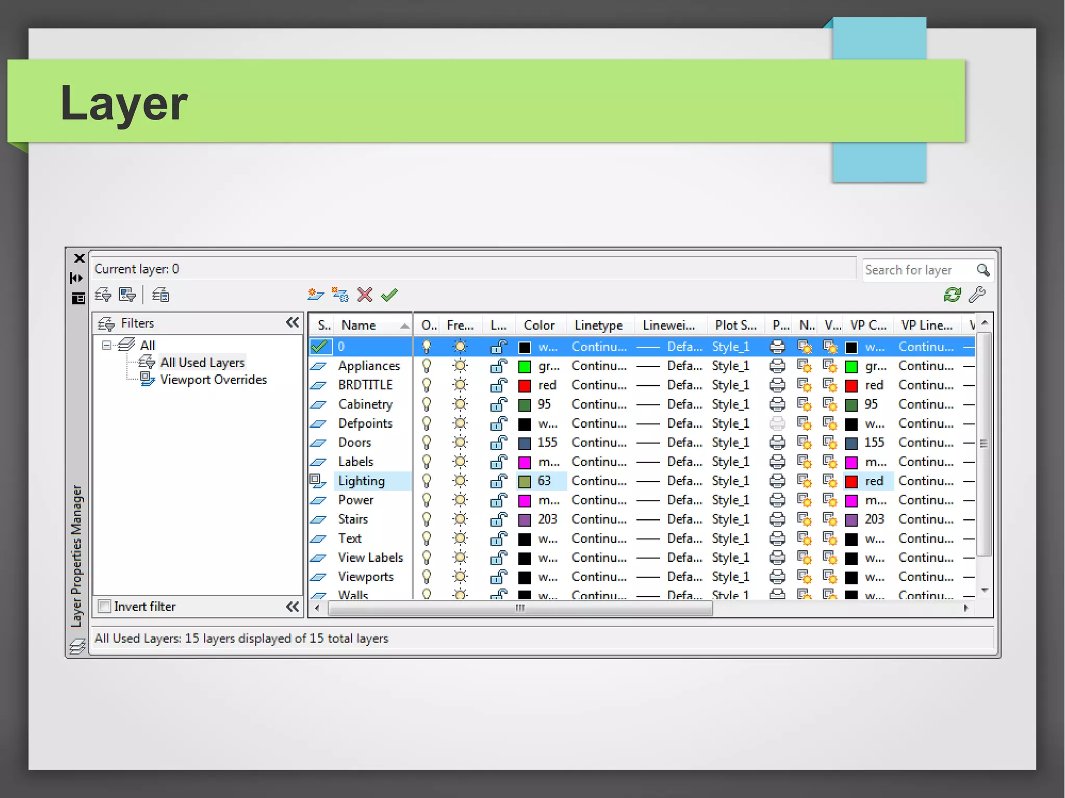
Task: Click the New Property Filter icon
Action: pos(103,295)
